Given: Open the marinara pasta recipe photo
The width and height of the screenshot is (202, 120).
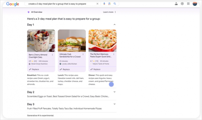Looking at the screenshot, I should click(x=103, y=41).
